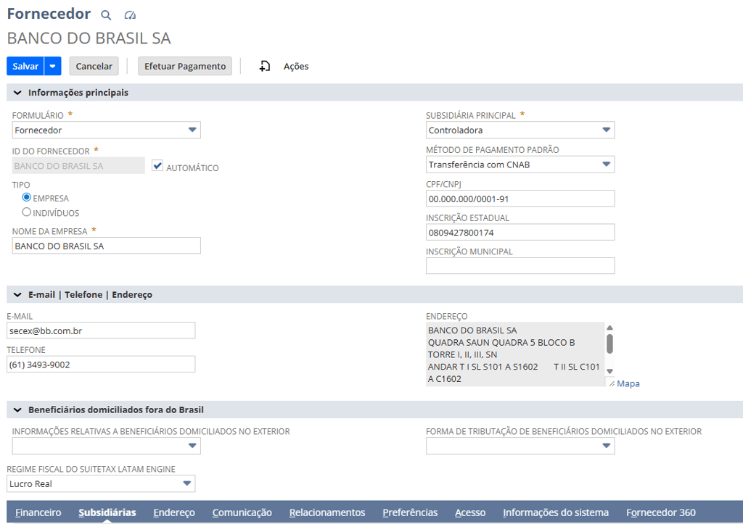Image resolution: width=743 pixels, height=524 pixels.
Task: Switch to the Acesso tab
Action: 470,512
